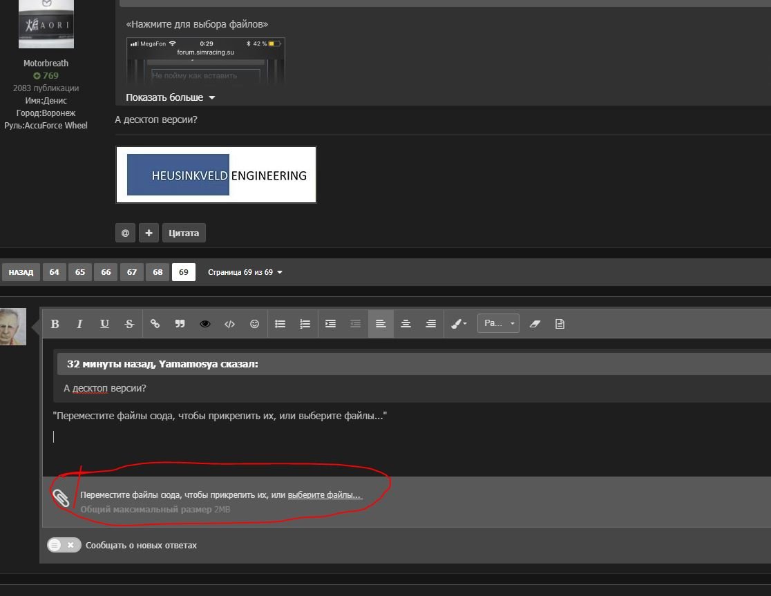Open the emoji picker
This screenshot has width=771, height=596.
pos(254,324)
